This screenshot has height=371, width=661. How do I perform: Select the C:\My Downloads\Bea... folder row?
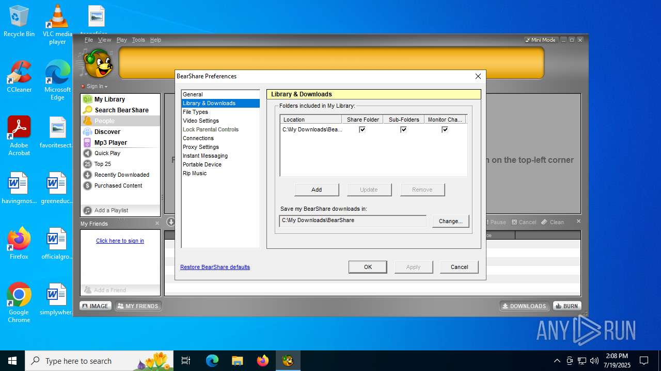point(373,129)
